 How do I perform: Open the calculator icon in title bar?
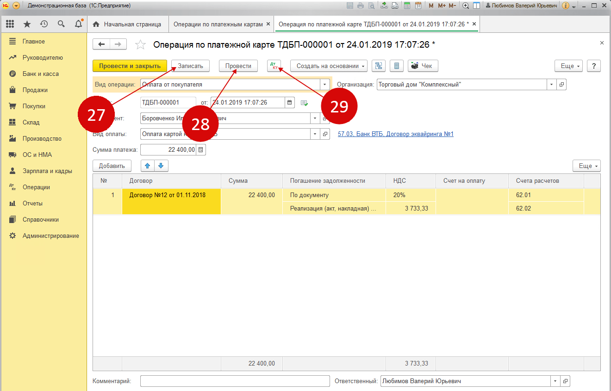(x=407, y=6)
